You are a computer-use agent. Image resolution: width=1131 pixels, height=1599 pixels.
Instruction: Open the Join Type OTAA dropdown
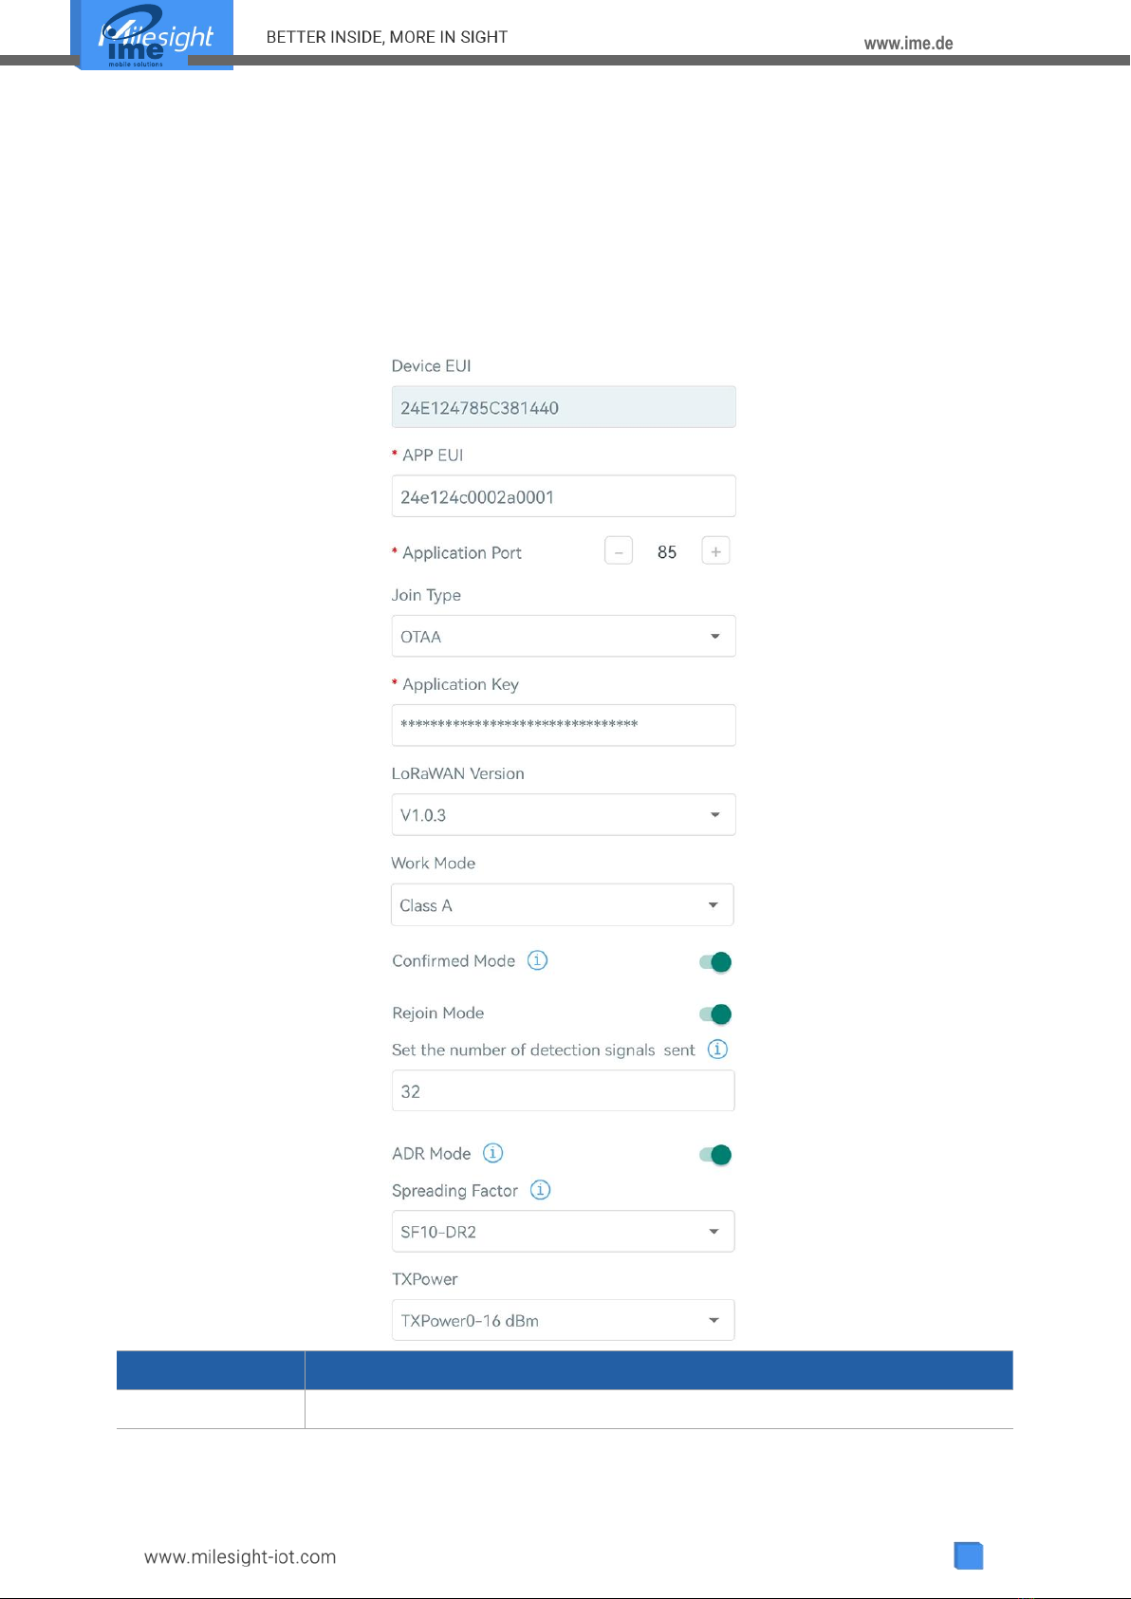point(563,637)
